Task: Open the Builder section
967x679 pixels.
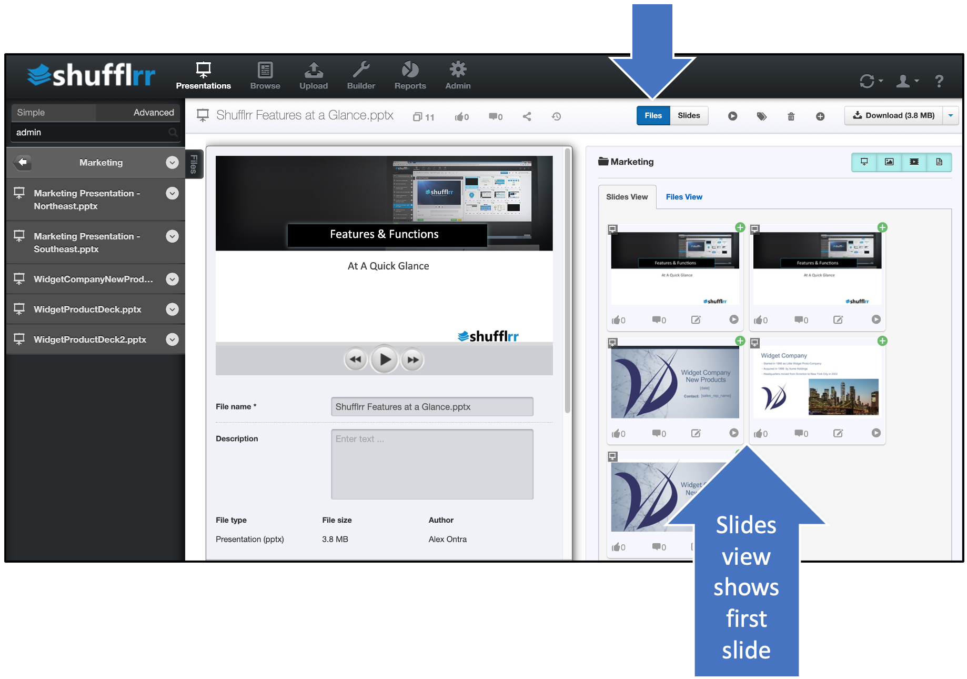Action: (x=361, y=76)
